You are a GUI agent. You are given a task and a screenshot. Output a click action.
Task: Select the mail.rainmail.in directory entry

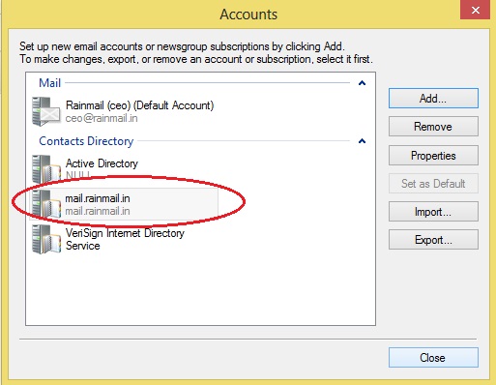click(x=124, y=204)
